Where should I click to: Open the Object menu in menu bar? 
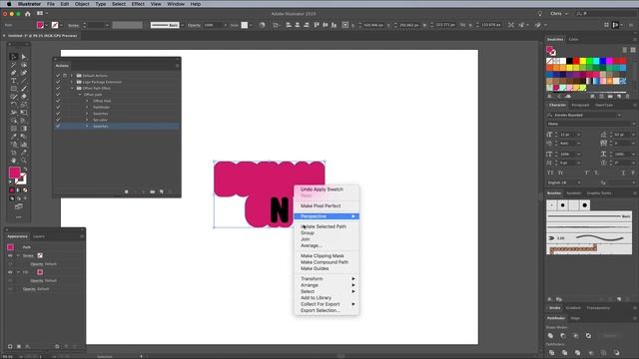pos(82,4)
